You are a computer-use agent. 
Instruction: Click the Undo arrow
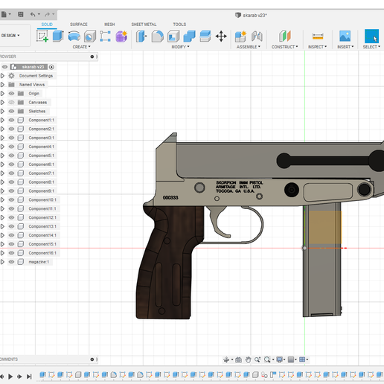point(33,14)
